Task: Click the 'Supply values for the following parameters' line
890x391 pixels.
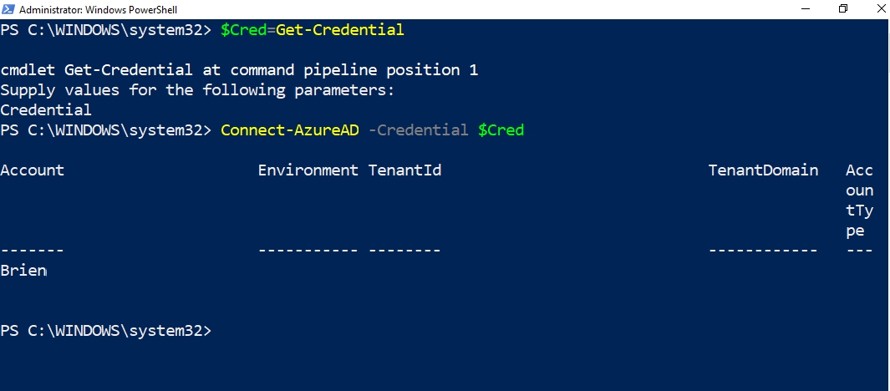Action: click(x=197, y=90)
